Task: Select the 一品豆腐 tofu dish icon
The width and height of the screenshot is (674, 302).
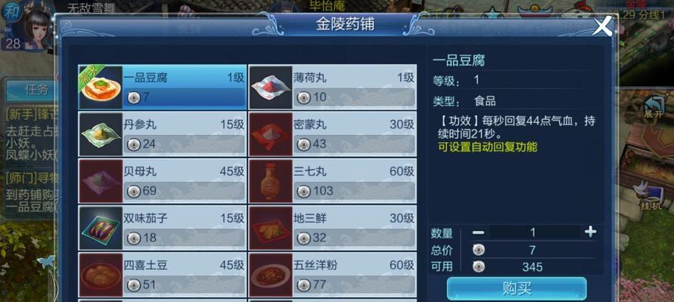Action: (x=100, y=88)
